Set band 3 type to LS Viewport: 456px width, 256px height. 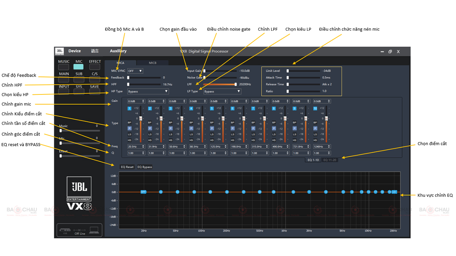(x=171, y=134)
